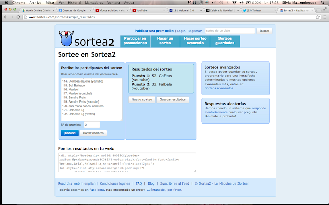Switch to the Cuentas de Google tab
The width and height of the screenshot is (329, 205).
pos(74,10)
